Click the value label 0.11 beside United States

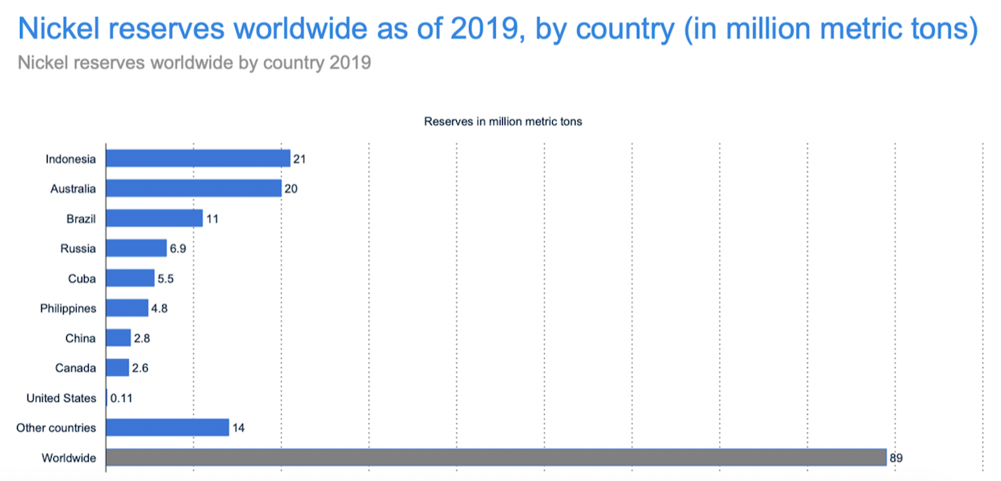[x=121, y=397]
